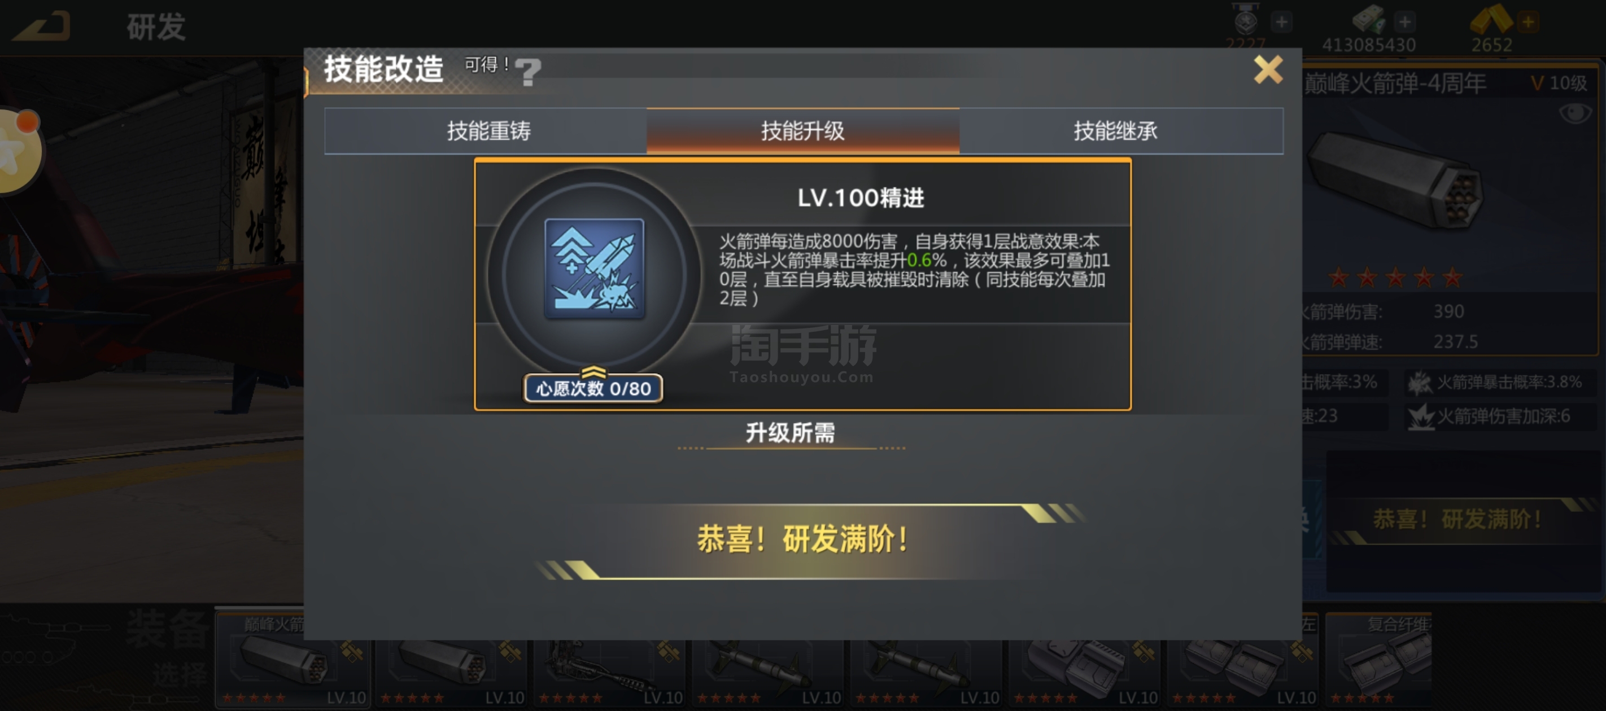This screenshot has width=1606, height=711.
Task: Select the 技能升级 tab
Action: (x=802, y=131)
